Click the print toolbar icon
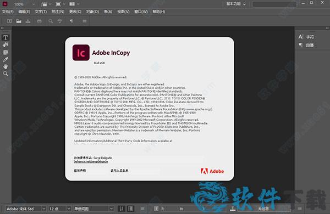This screenshot has height=214, width=330. coord(40,21)
